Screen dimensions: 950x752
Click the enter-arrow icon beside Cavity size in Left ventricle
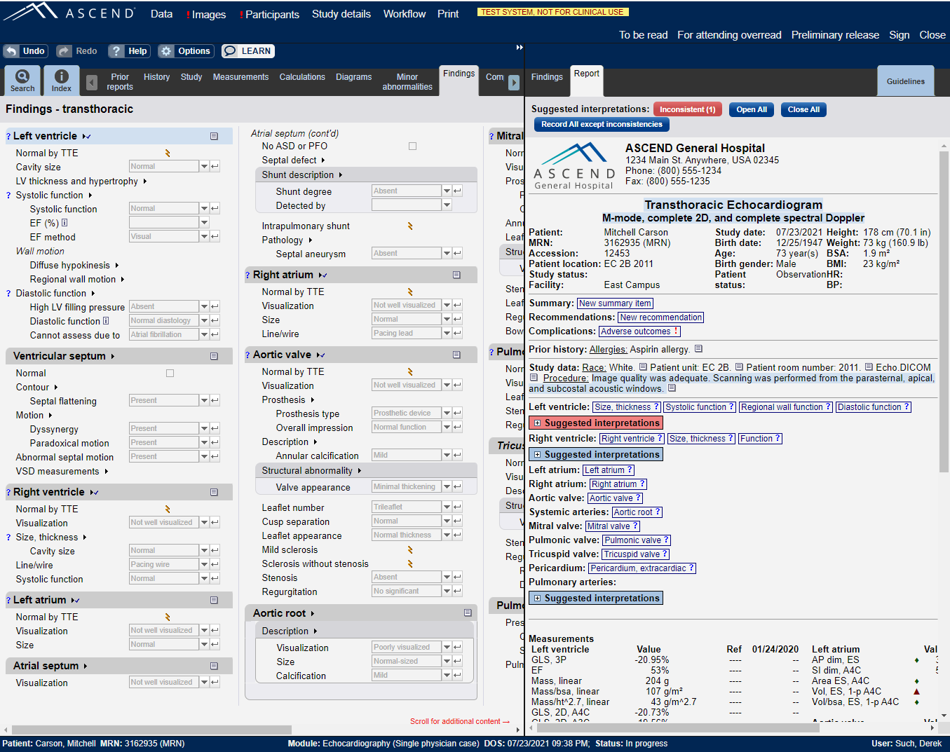[x=215, y=167]
